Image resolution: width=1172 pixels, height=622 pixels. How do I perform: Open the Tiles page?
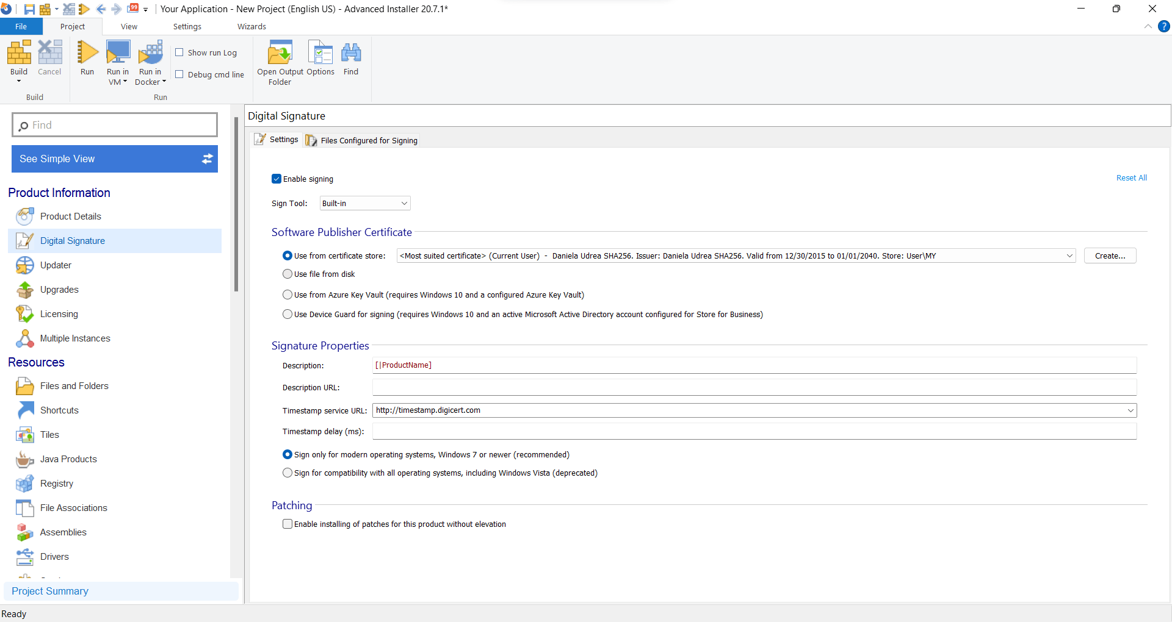49,435
